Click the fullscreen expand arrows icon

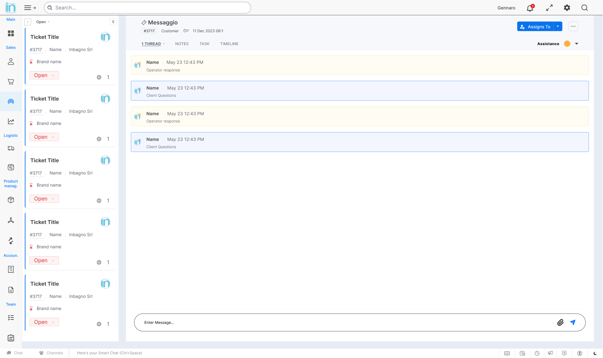549,8
